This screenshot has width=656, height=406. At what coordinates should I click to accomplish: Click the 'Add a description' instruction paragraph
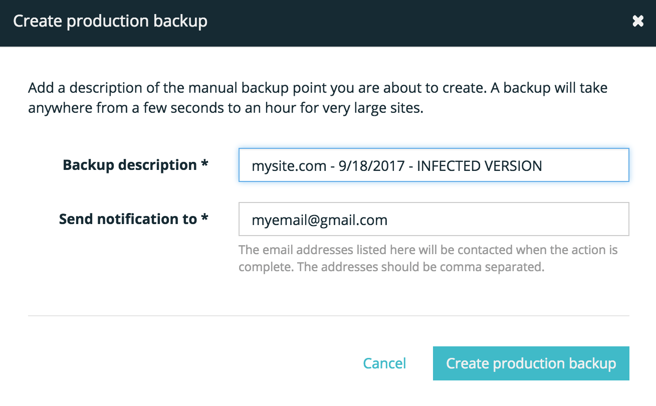[x=317, y=98]
